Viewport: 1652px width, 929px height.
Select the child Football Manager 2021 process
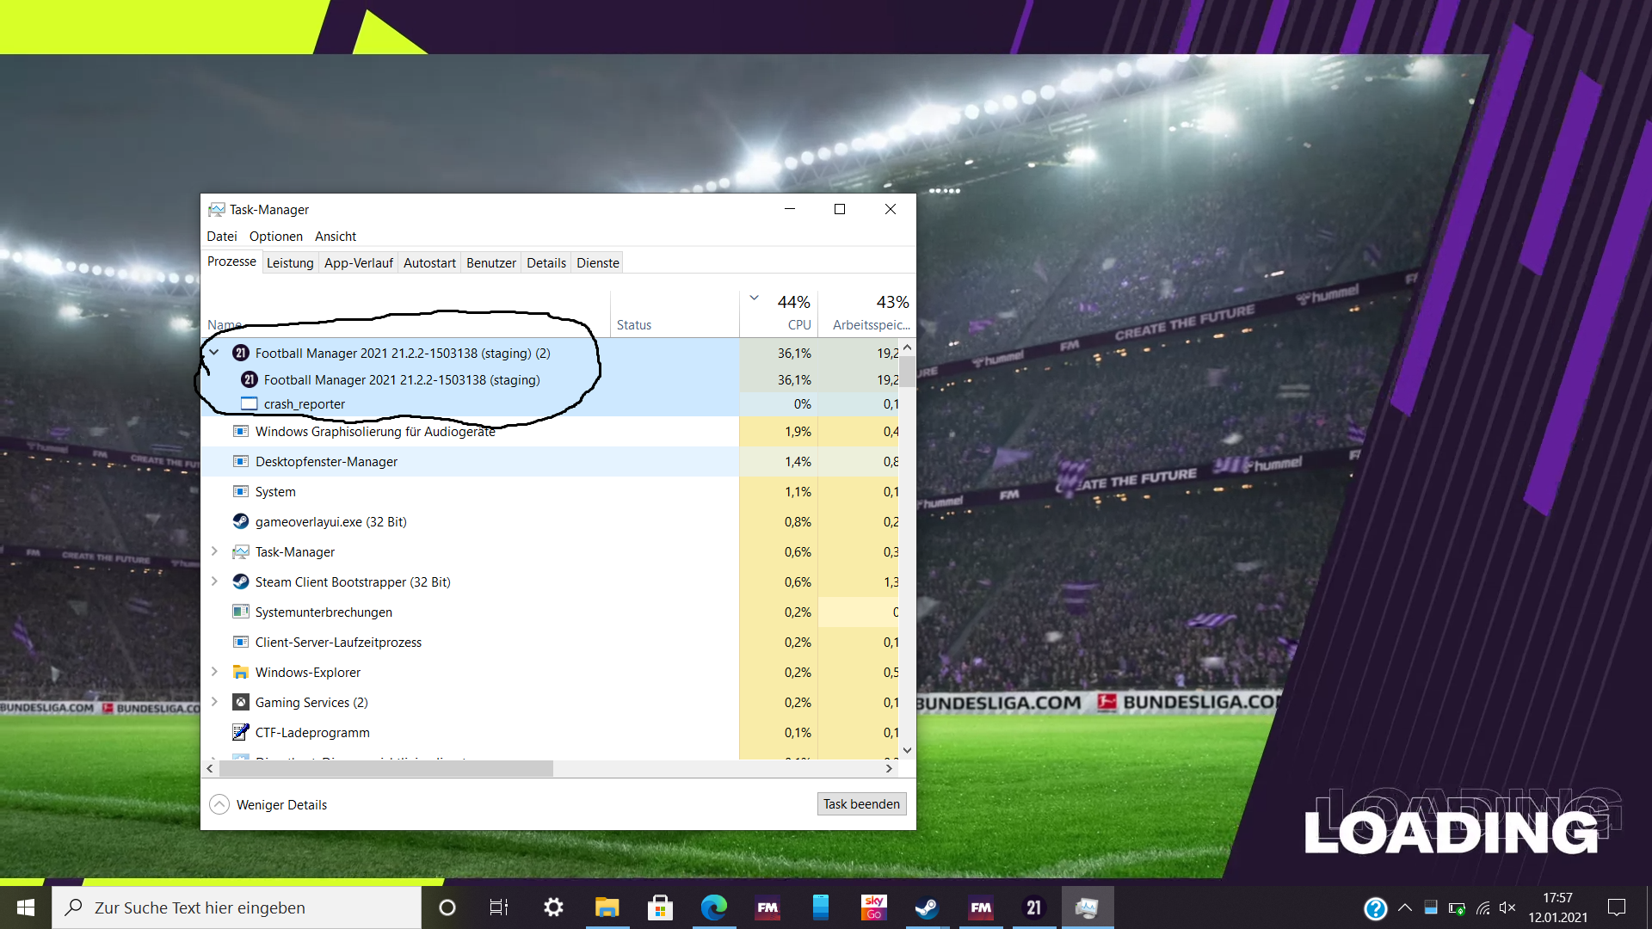(x=551, y=379)
